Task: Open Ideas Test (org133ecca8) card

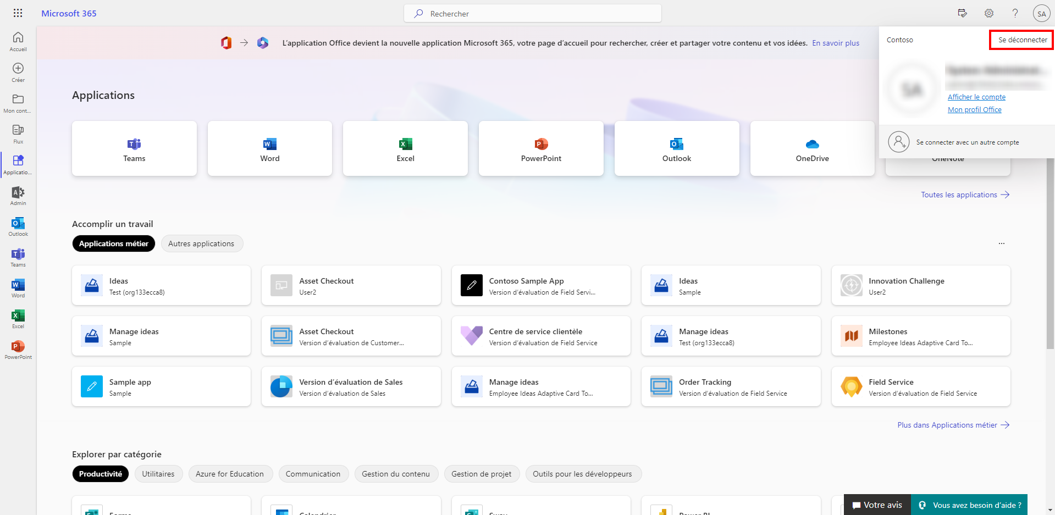Action: [x=161, y=285]
